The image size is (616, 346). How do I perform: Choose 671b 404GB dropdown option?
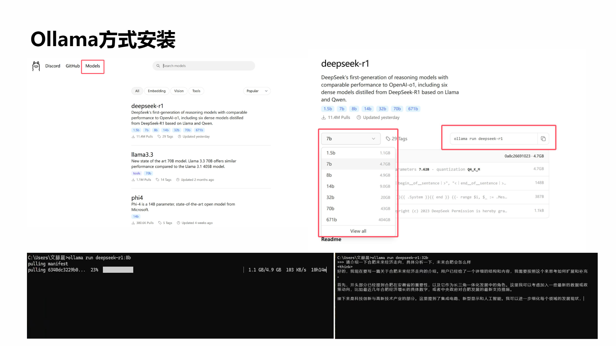coord(358,220)
